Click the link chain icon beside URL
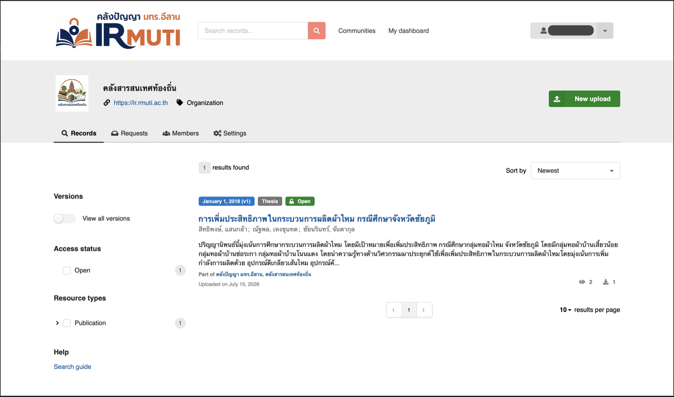 (107, 103)
